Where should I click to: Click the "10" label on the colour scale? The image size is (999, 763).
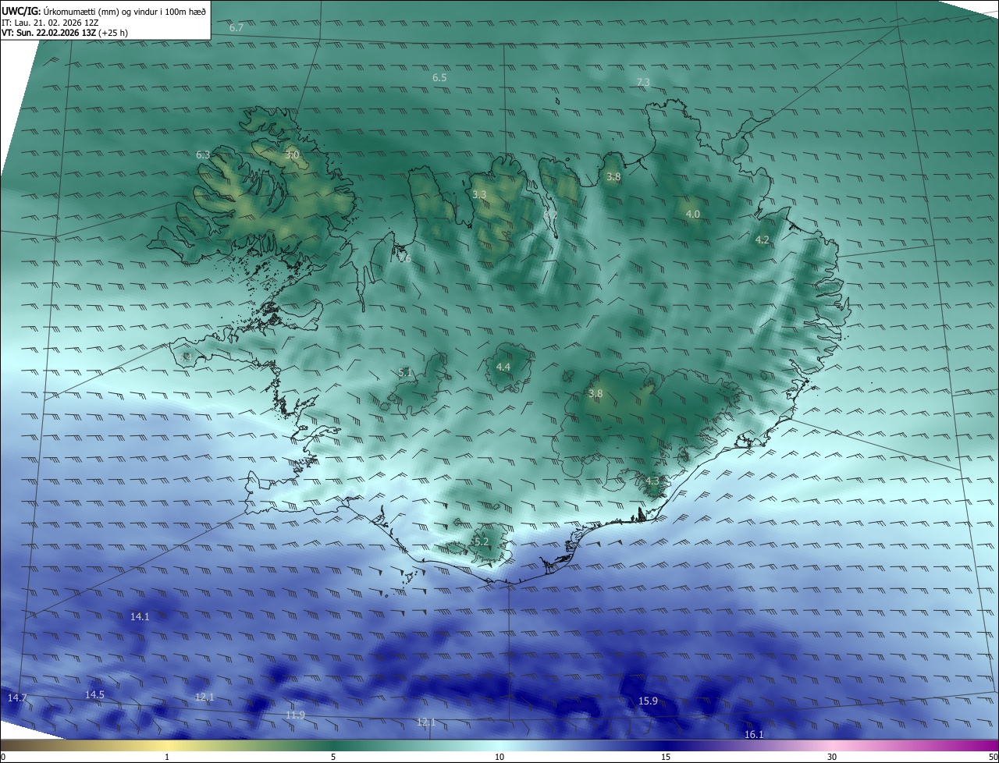pos(499,757)
